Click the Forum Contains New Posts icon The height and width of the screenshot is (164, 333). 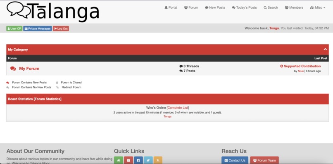pyautogui.click(x=8, y=83)
